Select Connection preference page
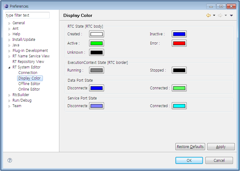Screen dimensions: 240x171 (x=28, y=73)
